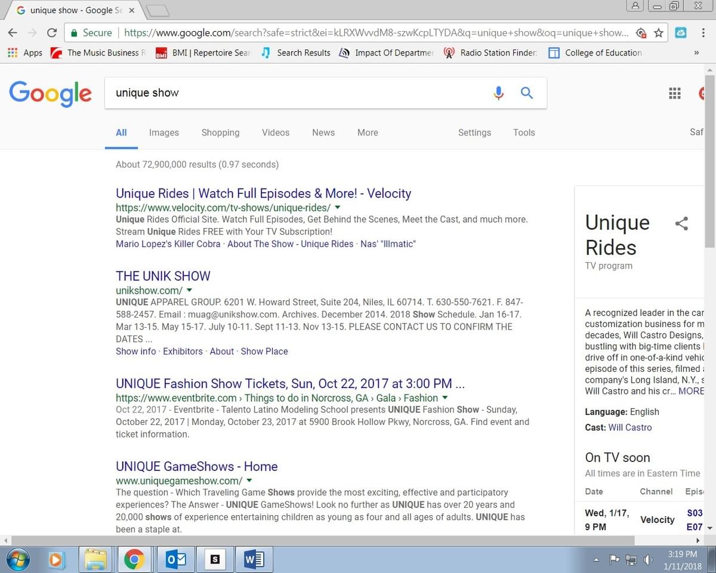Open UNIQUE GameShows - Home result

[x=196, y=466]
